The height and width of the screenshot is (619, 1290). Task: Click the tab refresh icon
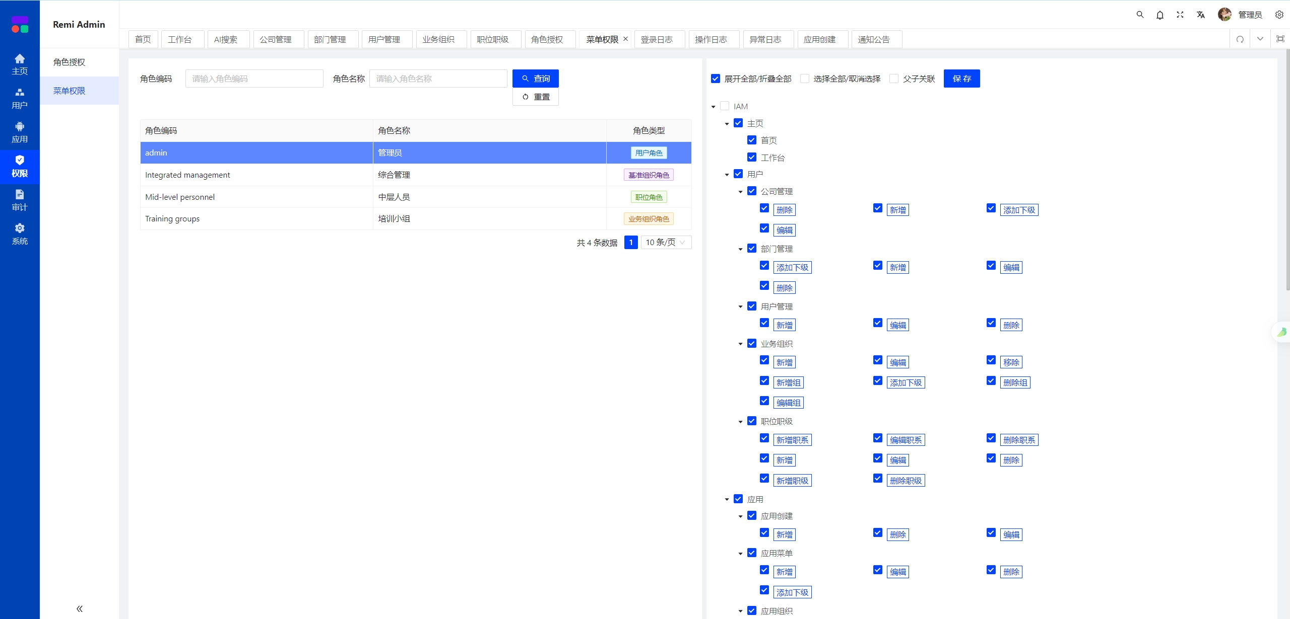coord(1240,39)
